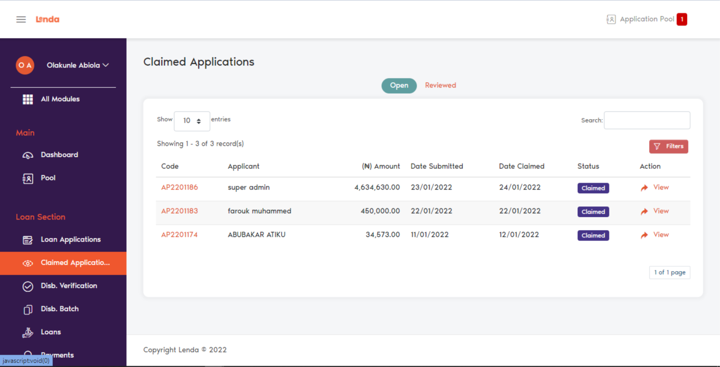Click the Pool sidebar icon
The height and width of the screenshot is (367, 720).
[28, 178]
